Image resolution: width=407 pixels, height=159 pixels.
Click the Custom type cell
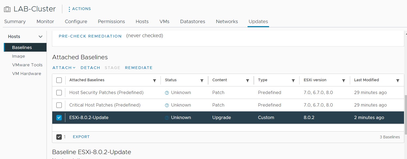tap(266, 118)
